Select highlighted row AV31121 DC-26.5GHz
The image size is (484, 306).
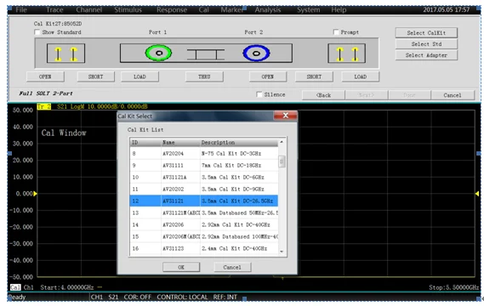[204, 201]
